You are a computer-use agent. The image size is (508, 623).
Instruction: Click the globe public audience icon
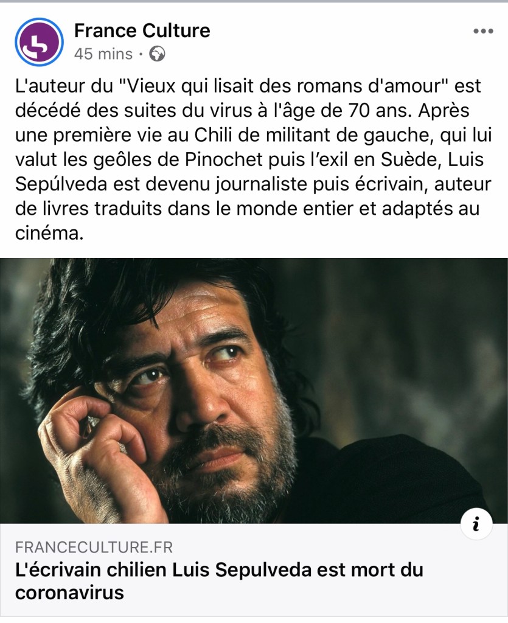pos(158,54)
